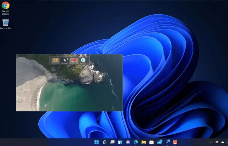Enable Interact mode on the floating video
228x146 pixels.
pos(65,61)
